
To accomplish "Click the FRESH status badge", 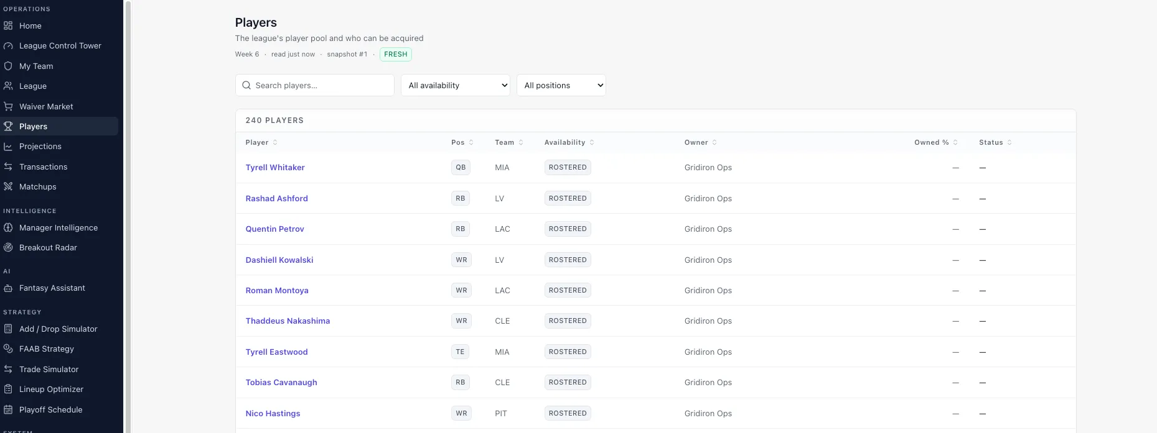I will coord(396,54).
